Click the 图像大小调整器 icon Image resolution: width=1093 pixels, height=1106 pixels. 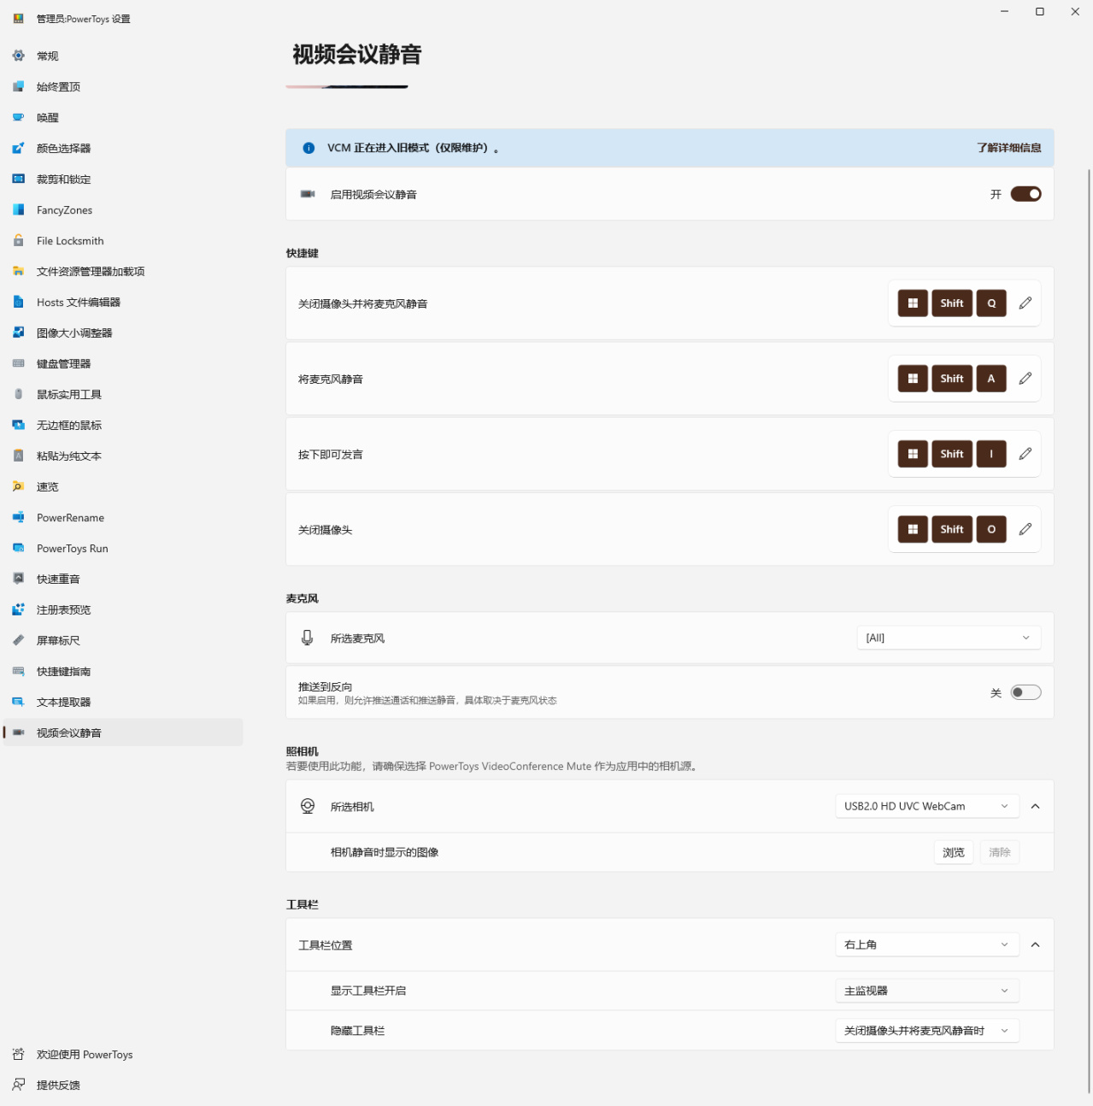(19, 332)
